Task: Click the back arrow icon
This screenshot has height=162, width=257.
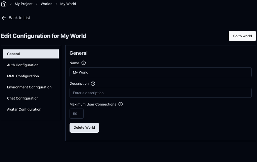Action: [4, 18]
